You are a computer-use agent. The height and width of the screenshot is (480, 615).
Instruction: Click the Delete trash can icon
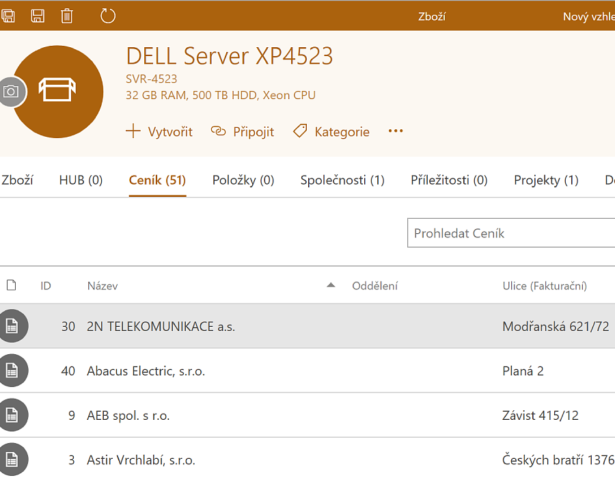click(67, 16)
